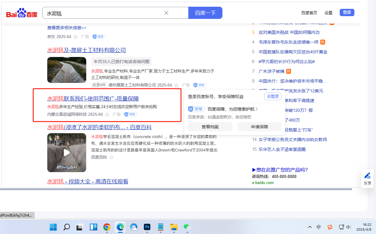Screen dimensions: 376x234
Task: Open the 水泥毯及-晟展土工材料有限公司 result link
Action: [x=86, y=50]
